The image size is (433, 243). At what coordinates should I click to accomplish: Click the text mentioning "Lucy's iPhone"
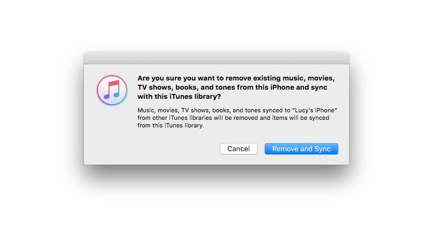pyautogui.click(x=237, y=118)
